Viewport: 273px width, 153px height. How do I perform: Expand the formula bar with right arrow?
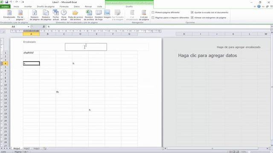coord(272,26)
